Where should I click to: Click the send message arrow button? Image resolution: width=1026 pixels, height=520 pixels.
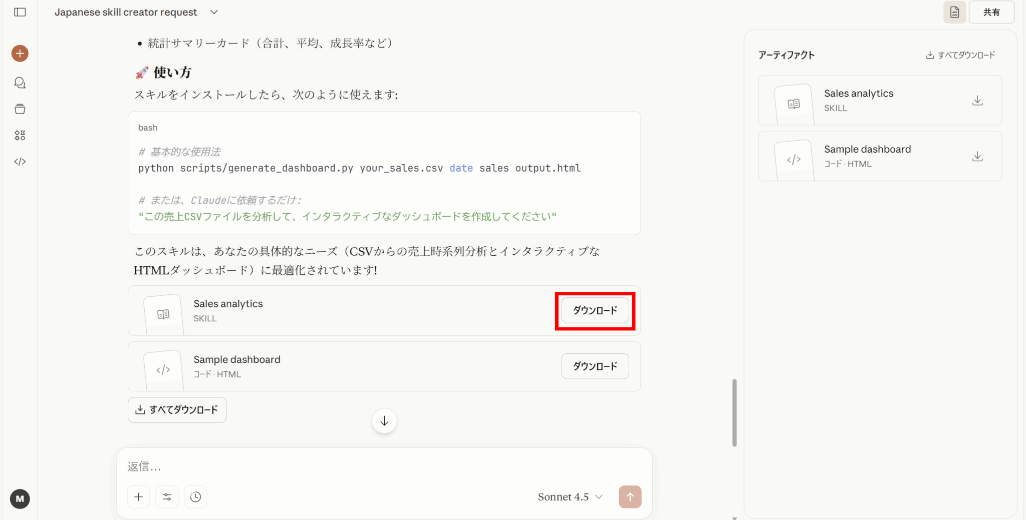(x=630, y=497)
